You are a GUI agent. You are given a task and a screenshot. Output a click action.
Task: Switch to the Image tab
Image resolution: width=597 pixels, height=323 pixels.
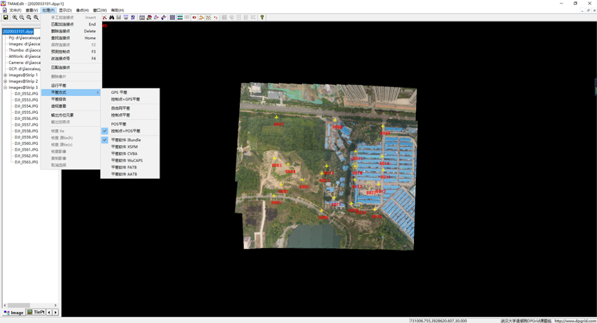tap(14, 313)
